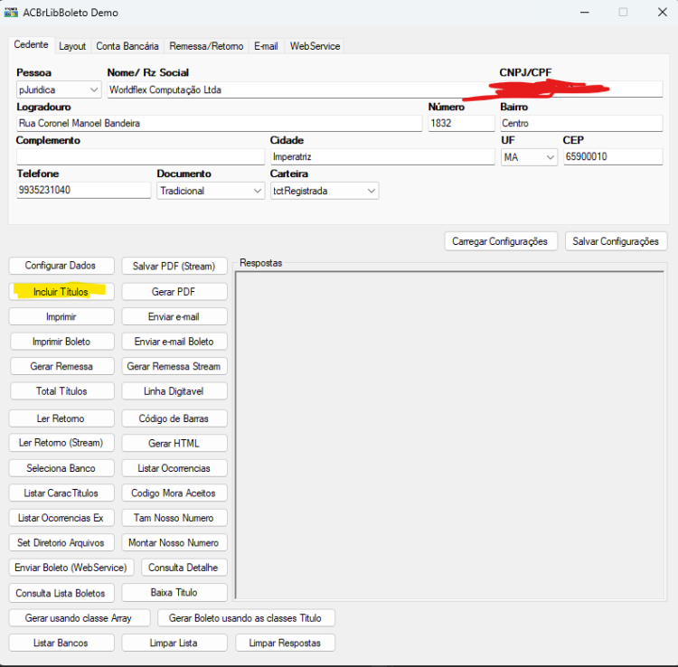The image size is (678, 667).
Task: Click the ACBrLibBoleto app icon in title bar
Action: pos(11,12)
